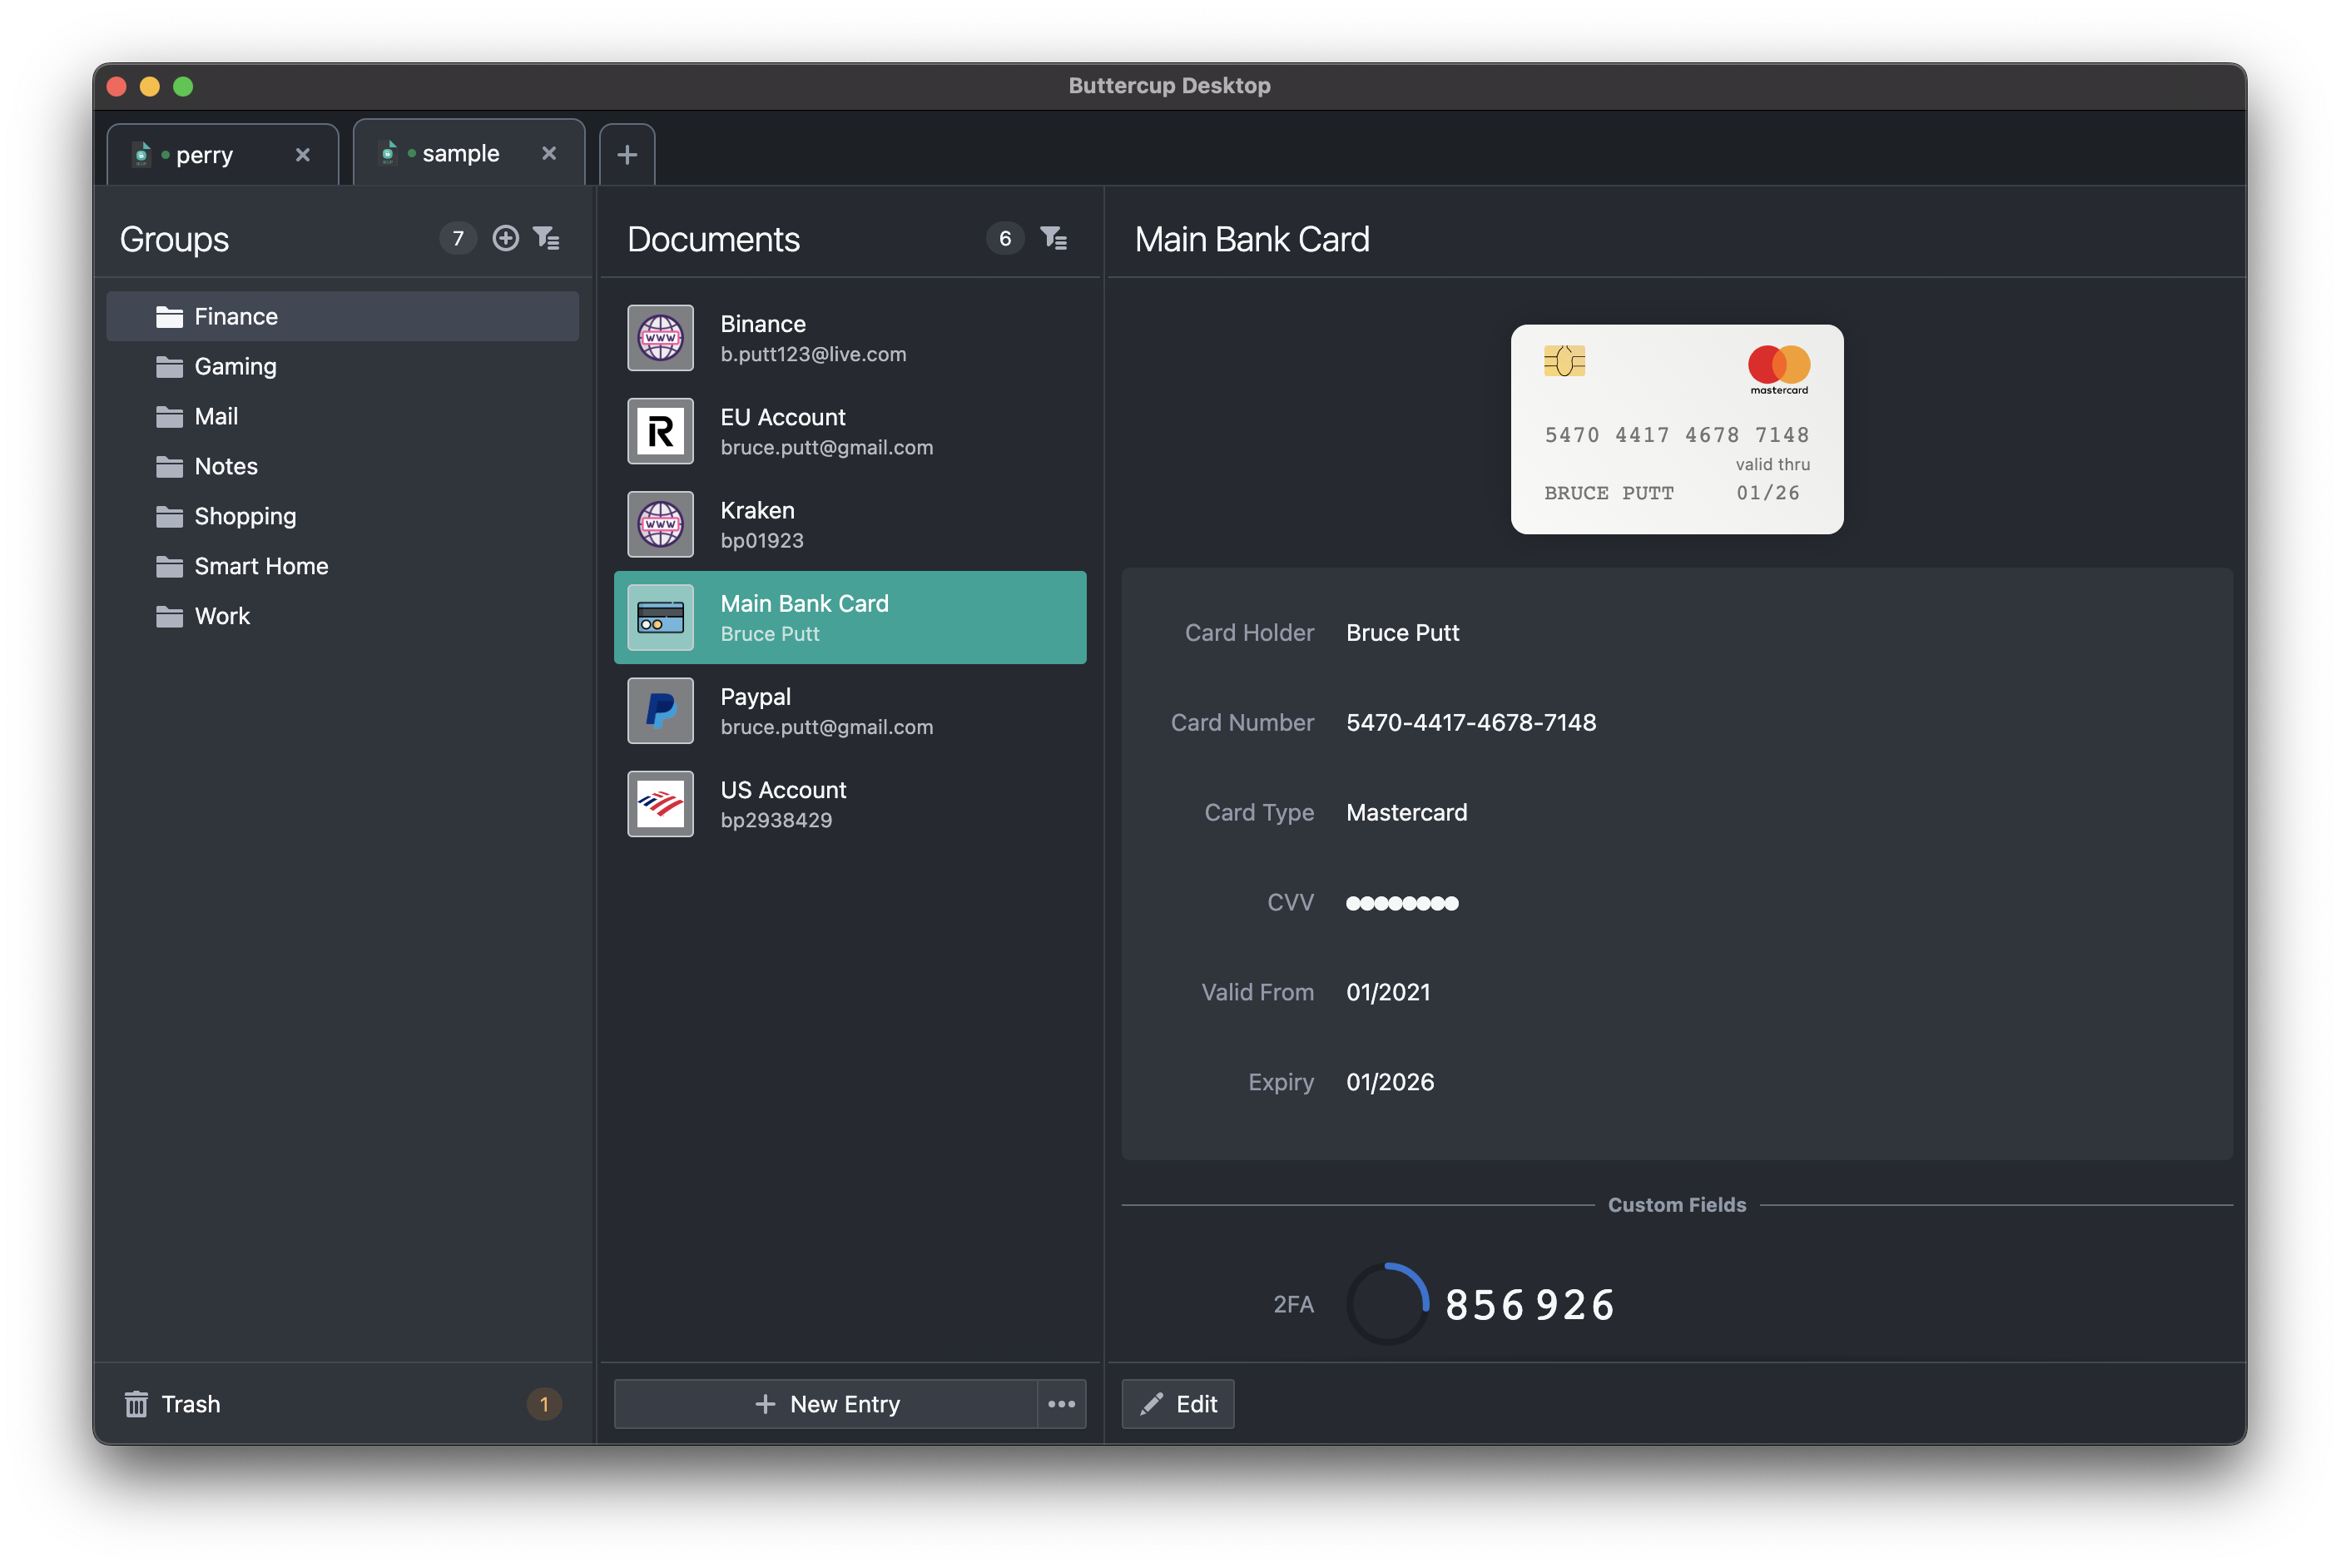Open the Documents sort filter icon
Screen dimensions: 2340x1568
[x=1053, y=238]
